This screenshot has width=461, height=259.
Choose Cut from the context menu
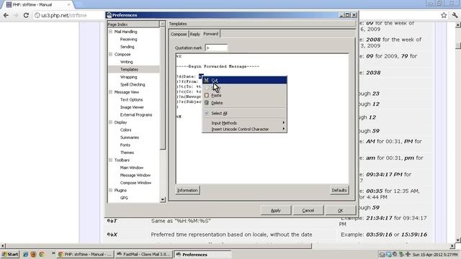(244, 80)
